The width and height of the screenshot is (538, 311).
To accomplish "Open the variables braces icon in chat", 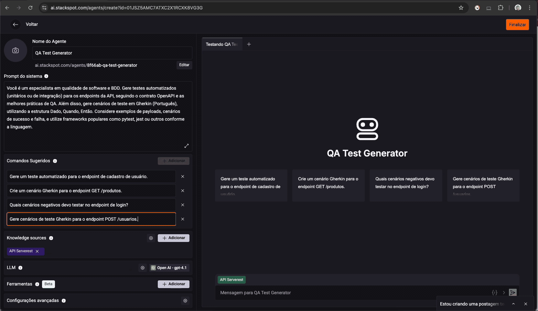I will pos(495,293).
